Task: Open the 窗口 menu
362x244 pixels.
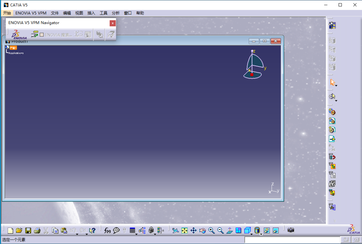Action: coord(128,13)
